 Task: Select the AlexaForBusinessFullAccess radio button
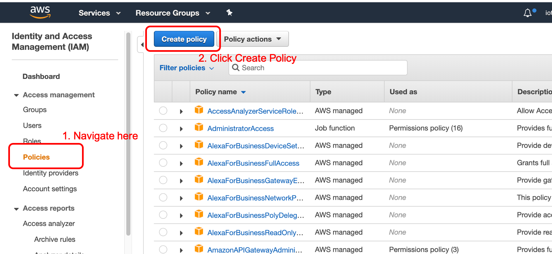pos(163,163)
